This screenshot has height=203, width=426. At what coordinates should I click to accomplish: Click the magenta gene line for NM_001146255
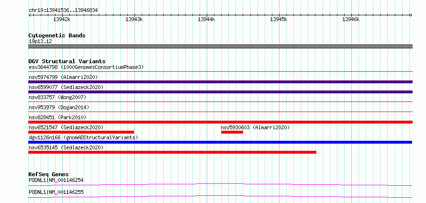click(x=220, y=196)
